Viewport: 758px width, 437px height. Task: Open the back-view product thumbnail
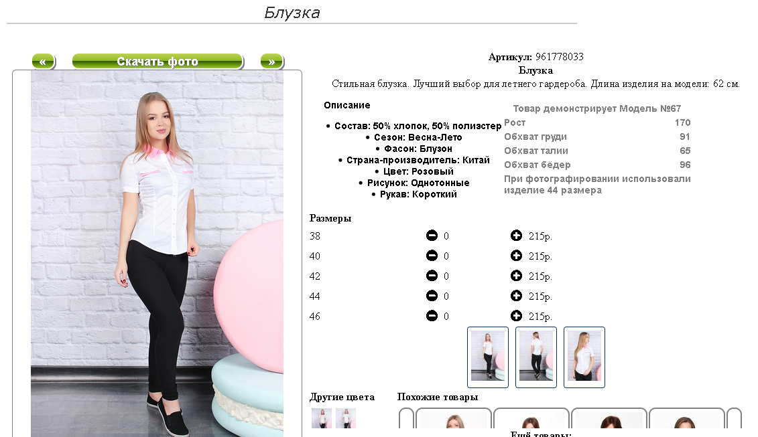tap(536, 357)
